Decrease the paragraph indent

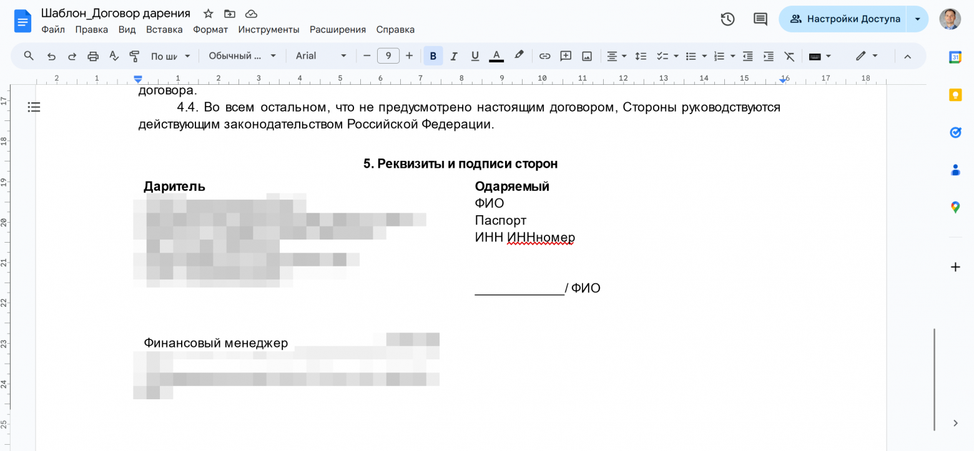[x=748, y=56]
